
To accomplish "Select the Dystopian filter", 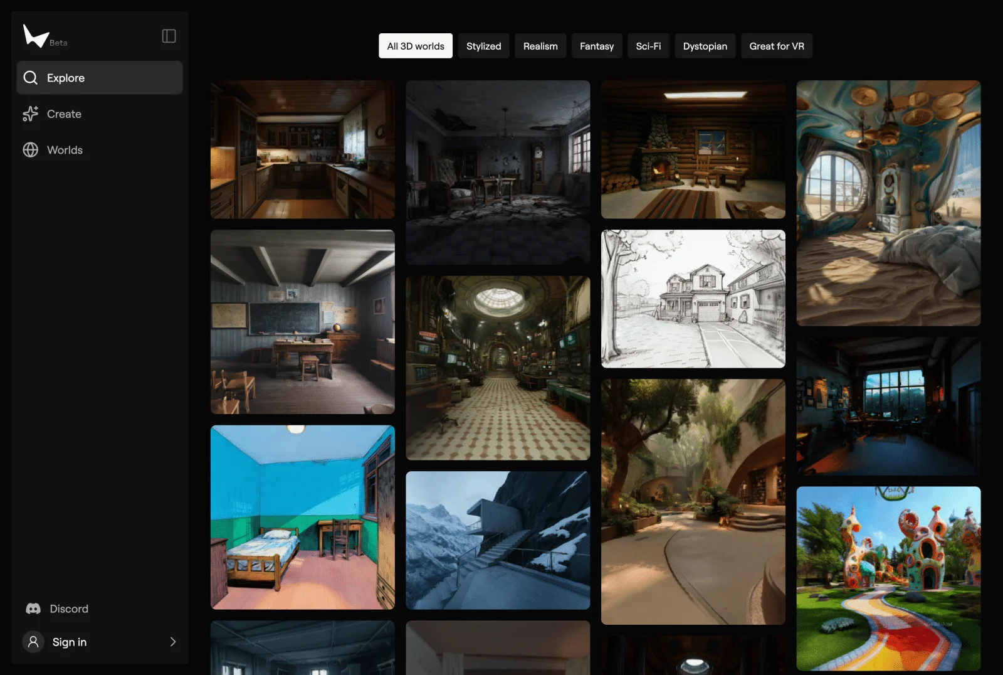I will coord(705,46).
